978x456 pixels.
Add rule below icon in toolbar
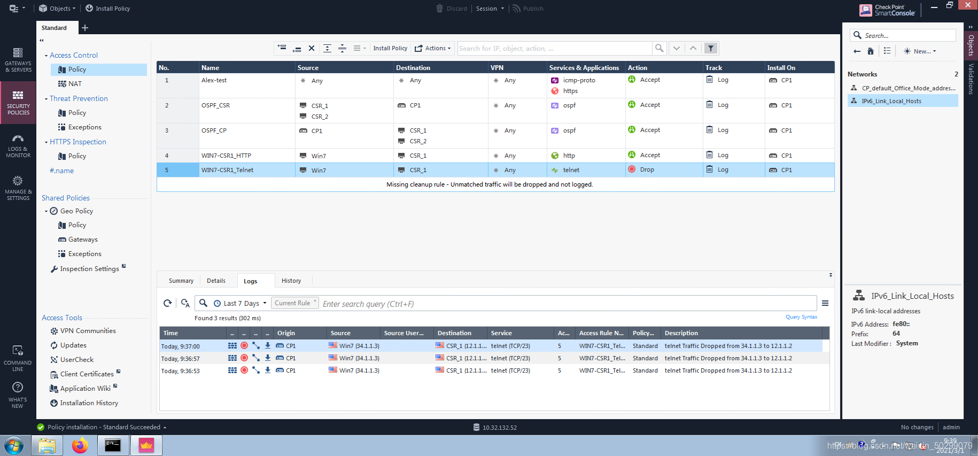(297, 48)
